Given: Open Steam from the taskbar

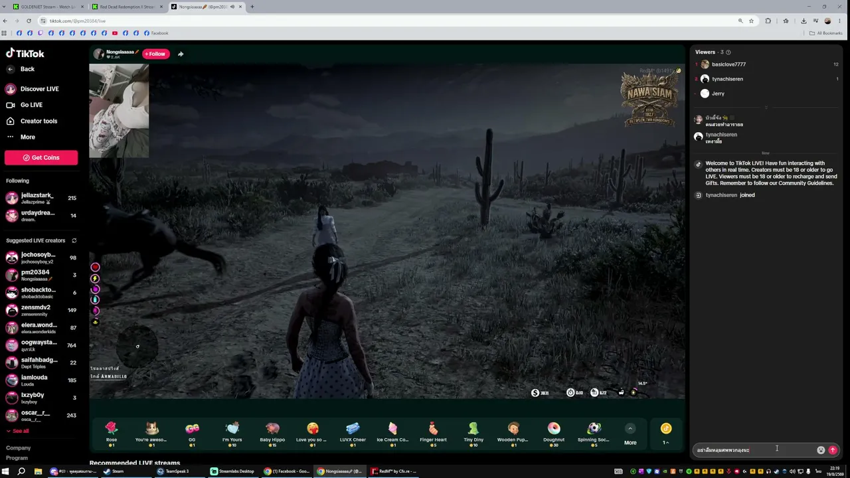Looking at the screenshot, I should pyautogui.click(x=114, y=471).
